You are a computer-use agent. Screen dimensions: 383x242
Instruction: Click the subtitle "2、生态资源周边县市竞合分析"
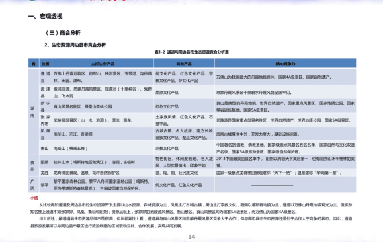pyautogui.click(x=75, y=45)
